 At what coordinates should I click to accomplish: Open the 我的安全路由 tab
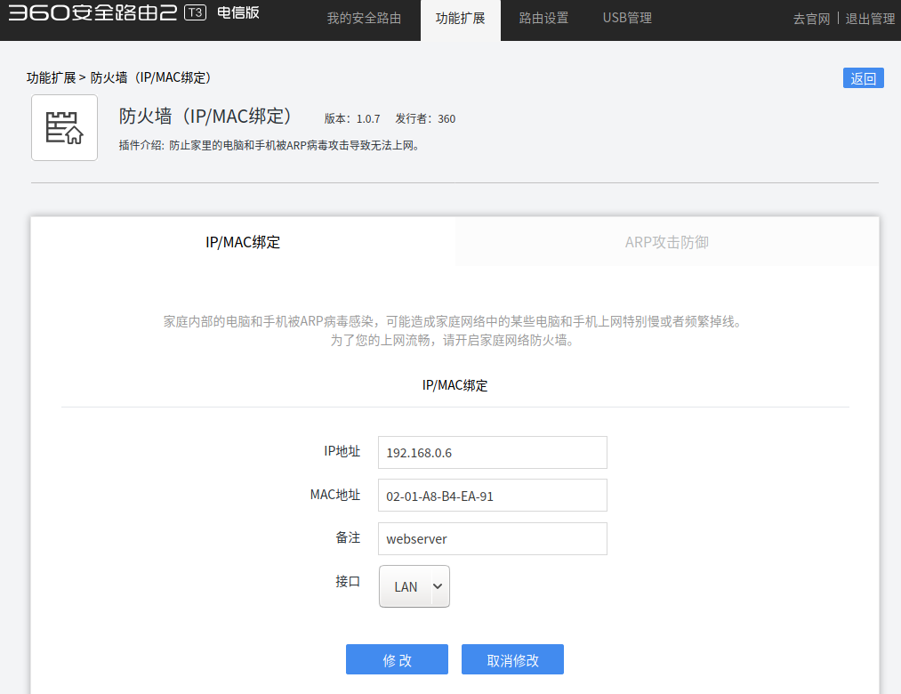point(364,19)
